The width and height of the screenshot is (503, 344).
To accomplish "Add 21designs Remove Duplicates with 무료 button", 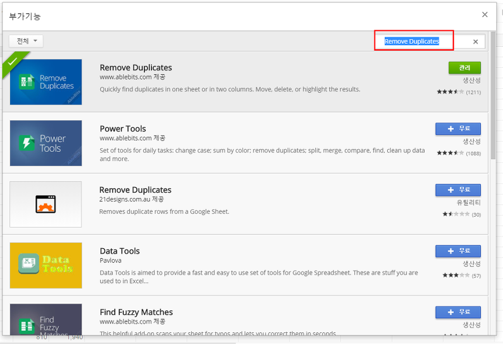I will click(458, 190).
